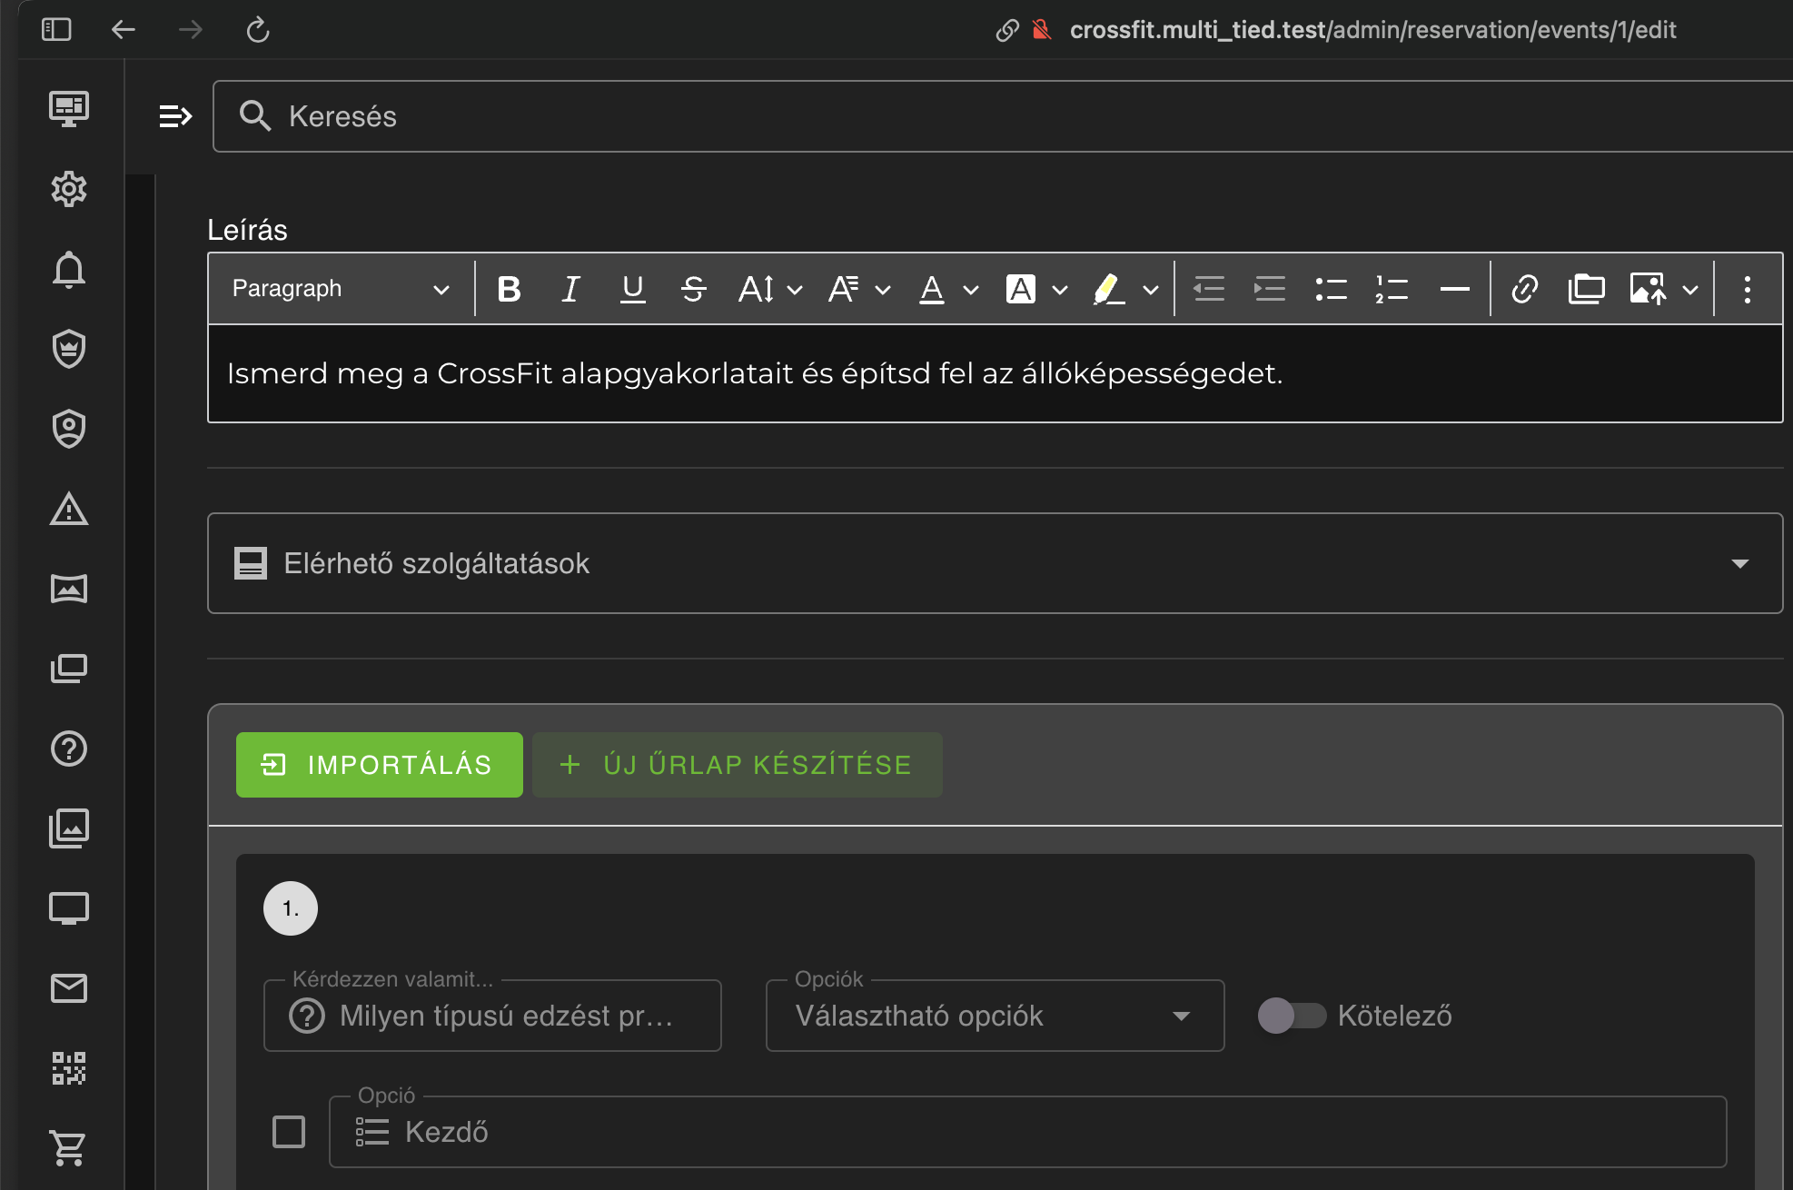Open the Választható opciók dropdown
This screenshot has width=1793, height=1190.
pyautogui.click(x=995, y=1016)
